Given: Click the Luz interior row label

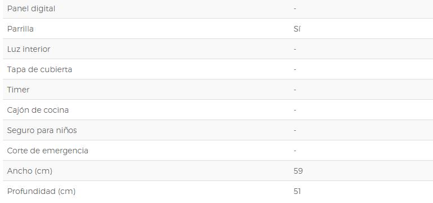Looking at the screenshot, I should [29, 49].
